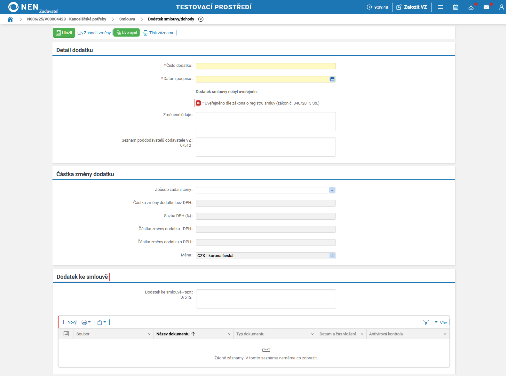This screenshot has height=376, width=506.
Task: Open Soubor column filter arrow
Action: click(149, 334)
